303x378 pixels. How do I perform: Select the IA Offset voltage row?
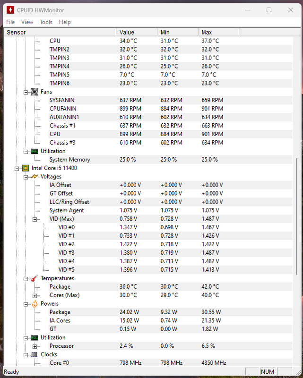[171, 185]
